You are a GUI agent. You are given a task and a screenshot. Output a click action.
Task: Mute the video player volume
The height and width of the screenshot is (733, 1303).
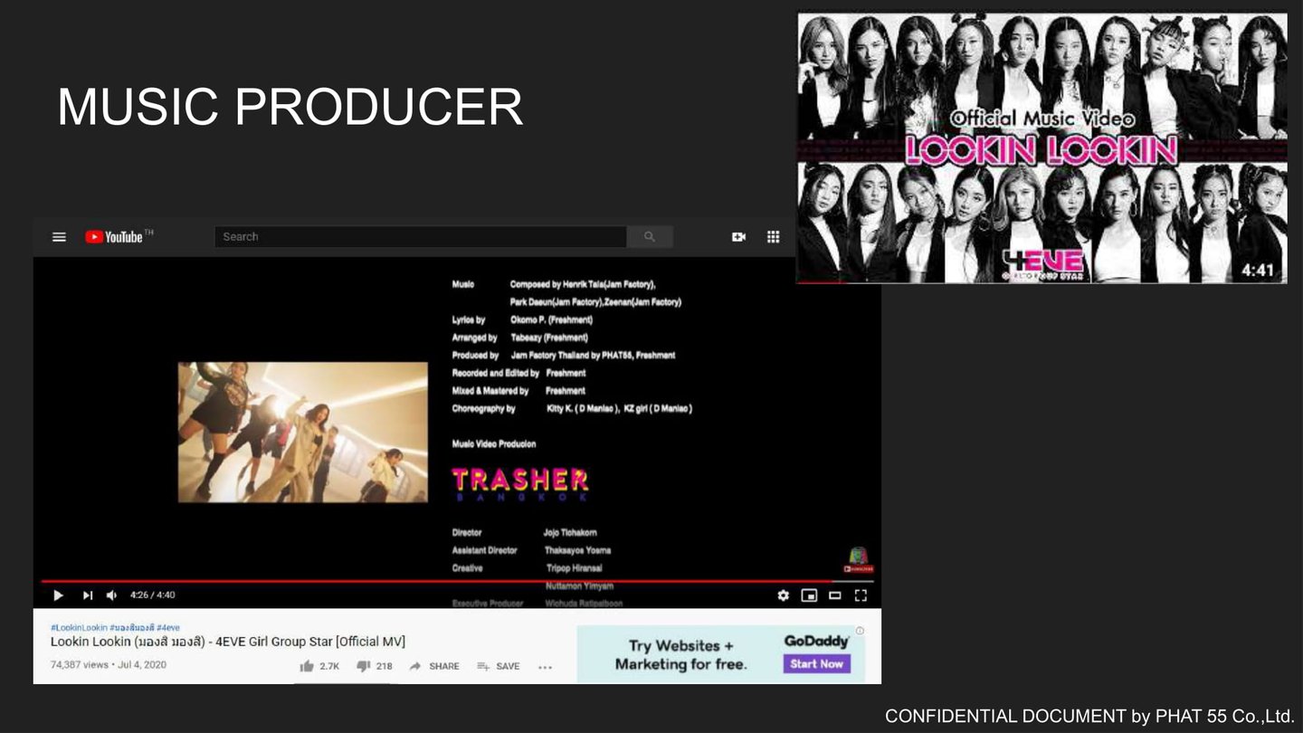point(111,595)
